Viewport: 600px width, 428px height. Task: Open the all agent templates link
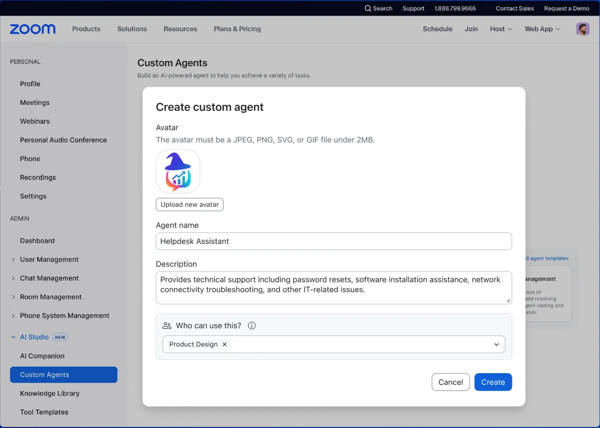point(546,258)
